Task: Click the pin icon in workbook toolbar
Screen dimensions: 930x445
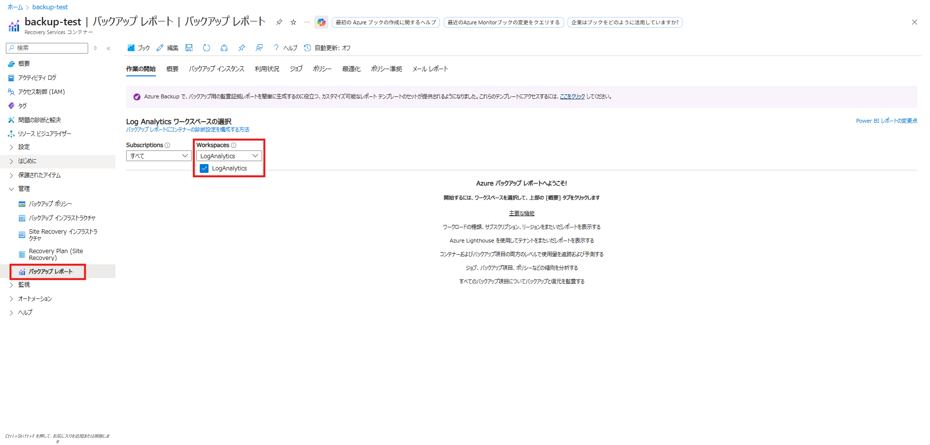Action: (x=242, y=48)
